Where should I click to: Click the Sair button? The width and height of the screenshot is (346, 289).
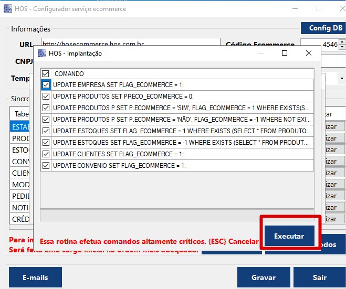tap(319, 277)
